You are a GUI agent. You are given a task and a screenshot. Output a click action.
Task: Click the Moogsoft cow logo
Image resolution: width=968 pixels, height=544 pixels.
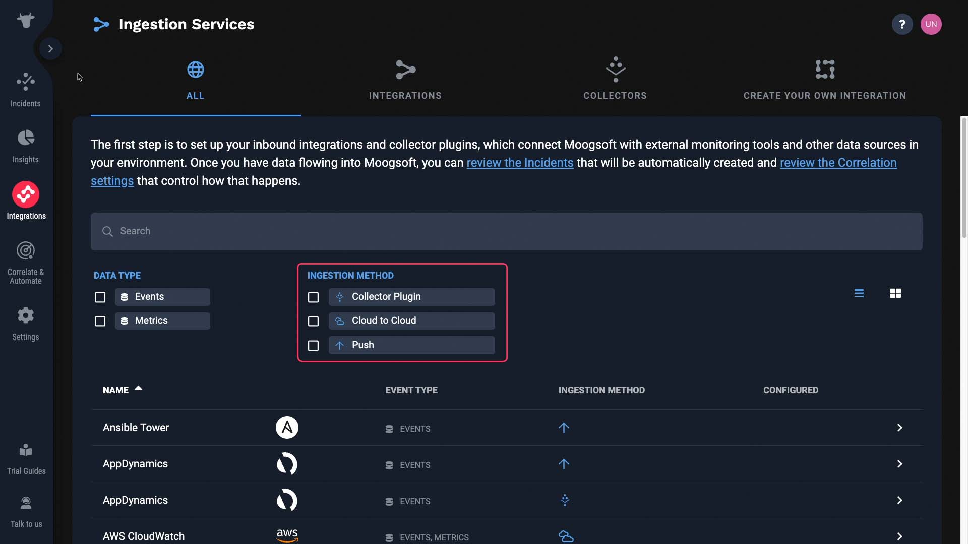pyautogui.click(x=25, y=20)
